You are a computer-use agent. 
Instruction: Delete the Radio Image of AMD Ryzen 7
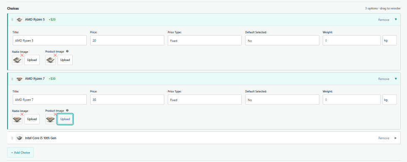[x=22, y=114]
